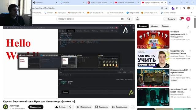Click the install app icon in address bar
Image resolution: width=196 pixels, height=110 pixels.
tap(162, 8)
